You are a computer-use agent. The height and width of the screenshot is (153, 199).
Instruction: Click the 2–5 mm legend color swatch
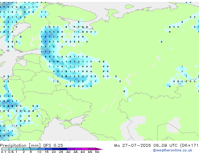[27, 149]
